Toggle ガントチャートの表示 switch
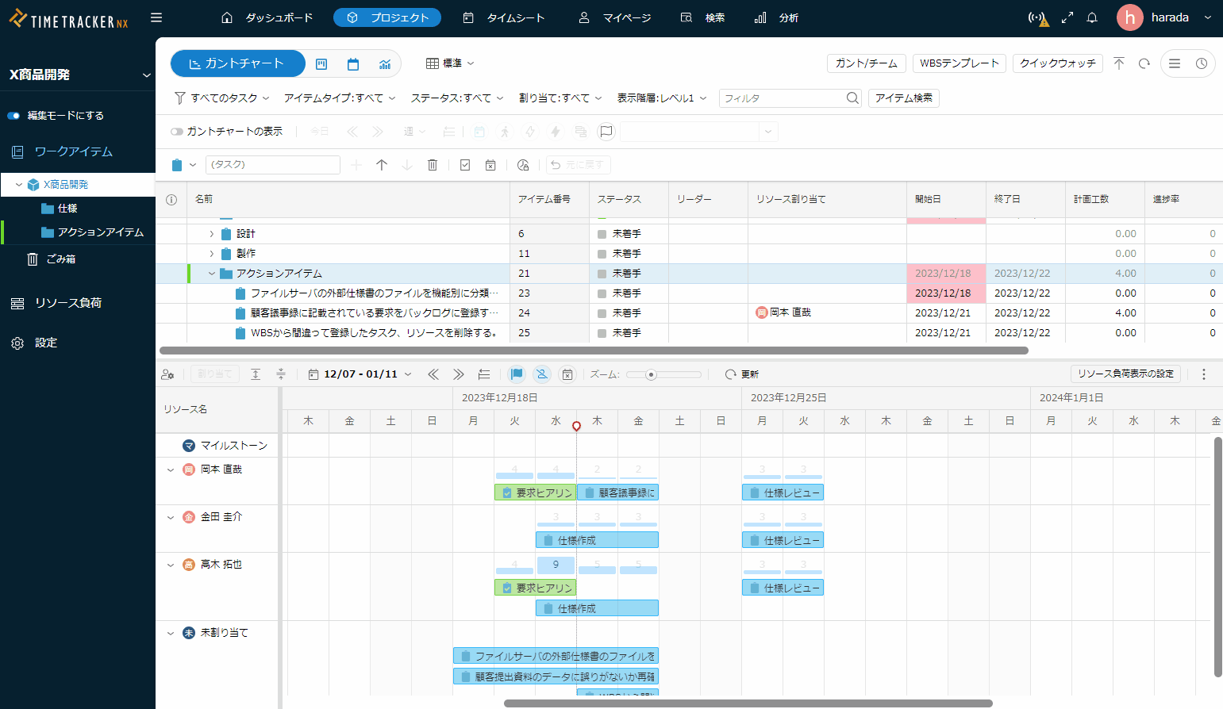 [x=177, y=132]
